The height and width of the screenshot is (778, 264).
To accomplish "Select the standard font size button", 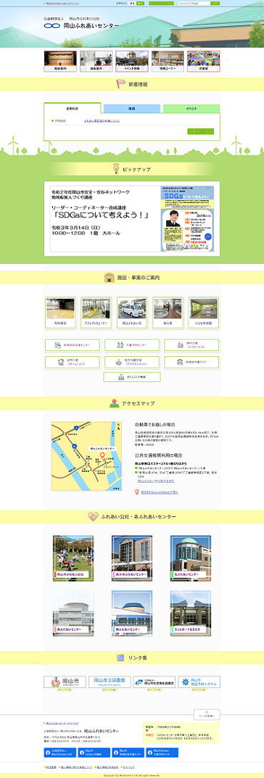I will point(132,3).
